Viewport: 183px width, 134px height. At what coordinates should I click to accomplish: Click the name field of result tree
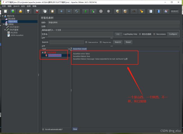pos(114,23)
